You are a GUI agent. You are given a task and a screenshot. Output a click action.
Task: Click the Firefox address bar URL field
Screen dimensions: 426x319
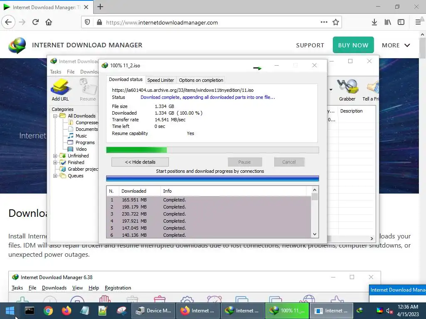[x=212, y=22]
